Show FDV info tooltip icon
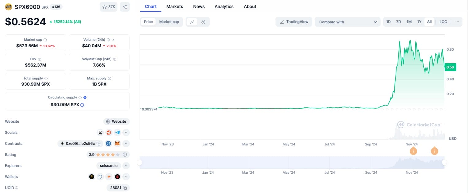This screenshot has height=193, width=468. (40, 59)
